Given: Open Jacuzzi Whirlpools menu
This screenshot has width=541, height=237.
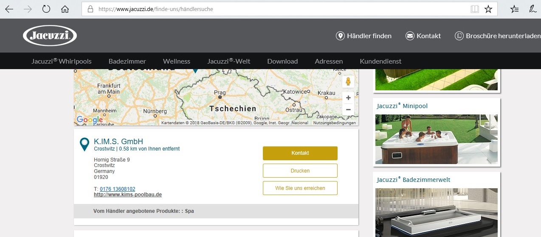Looking at the screenshot, I should coord(62,61).
